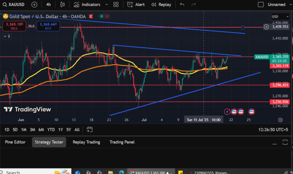Set range to 3M
Image resolution: width=293 pixels, height=174 pixels.
[x=32, y=130]
